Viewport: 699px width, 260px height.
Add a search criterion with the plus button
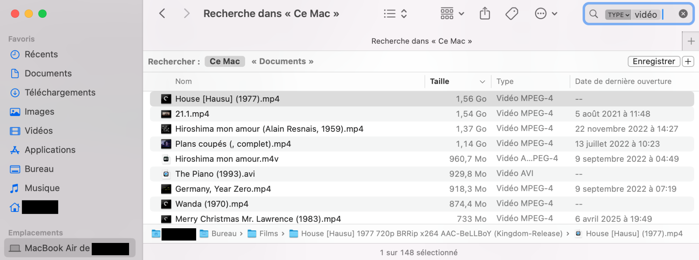click(x=688, y=61)
